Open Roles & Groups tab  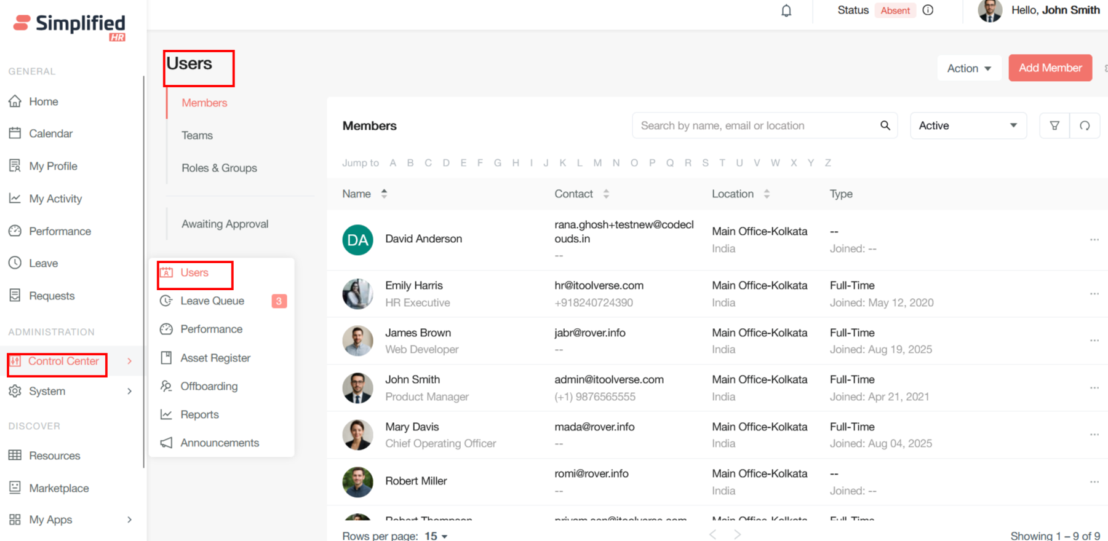[x=219, y=168]
